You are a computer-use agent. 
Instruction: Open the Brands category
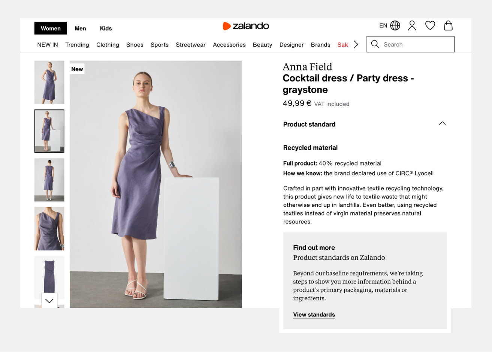point(320,45)
